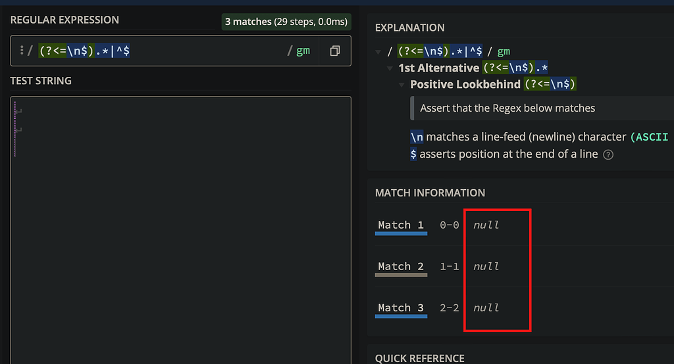Click the \n token in the explanation

tap(417, 137)
